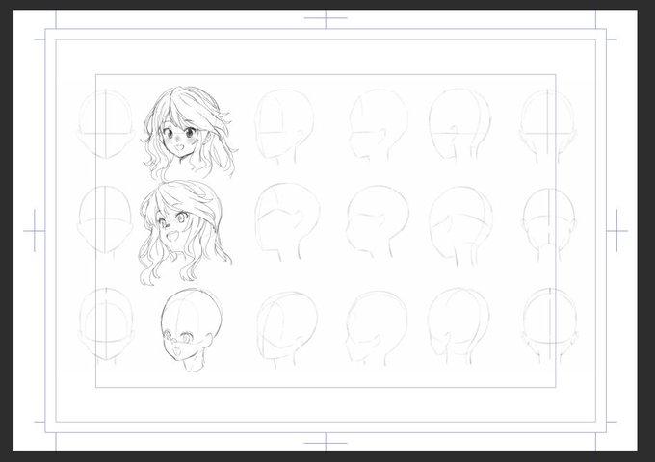Click the faint three-quarter head guide beside wavy-haired girl
Viewport: 655px width, 462px height.
(x=287, y=222)
